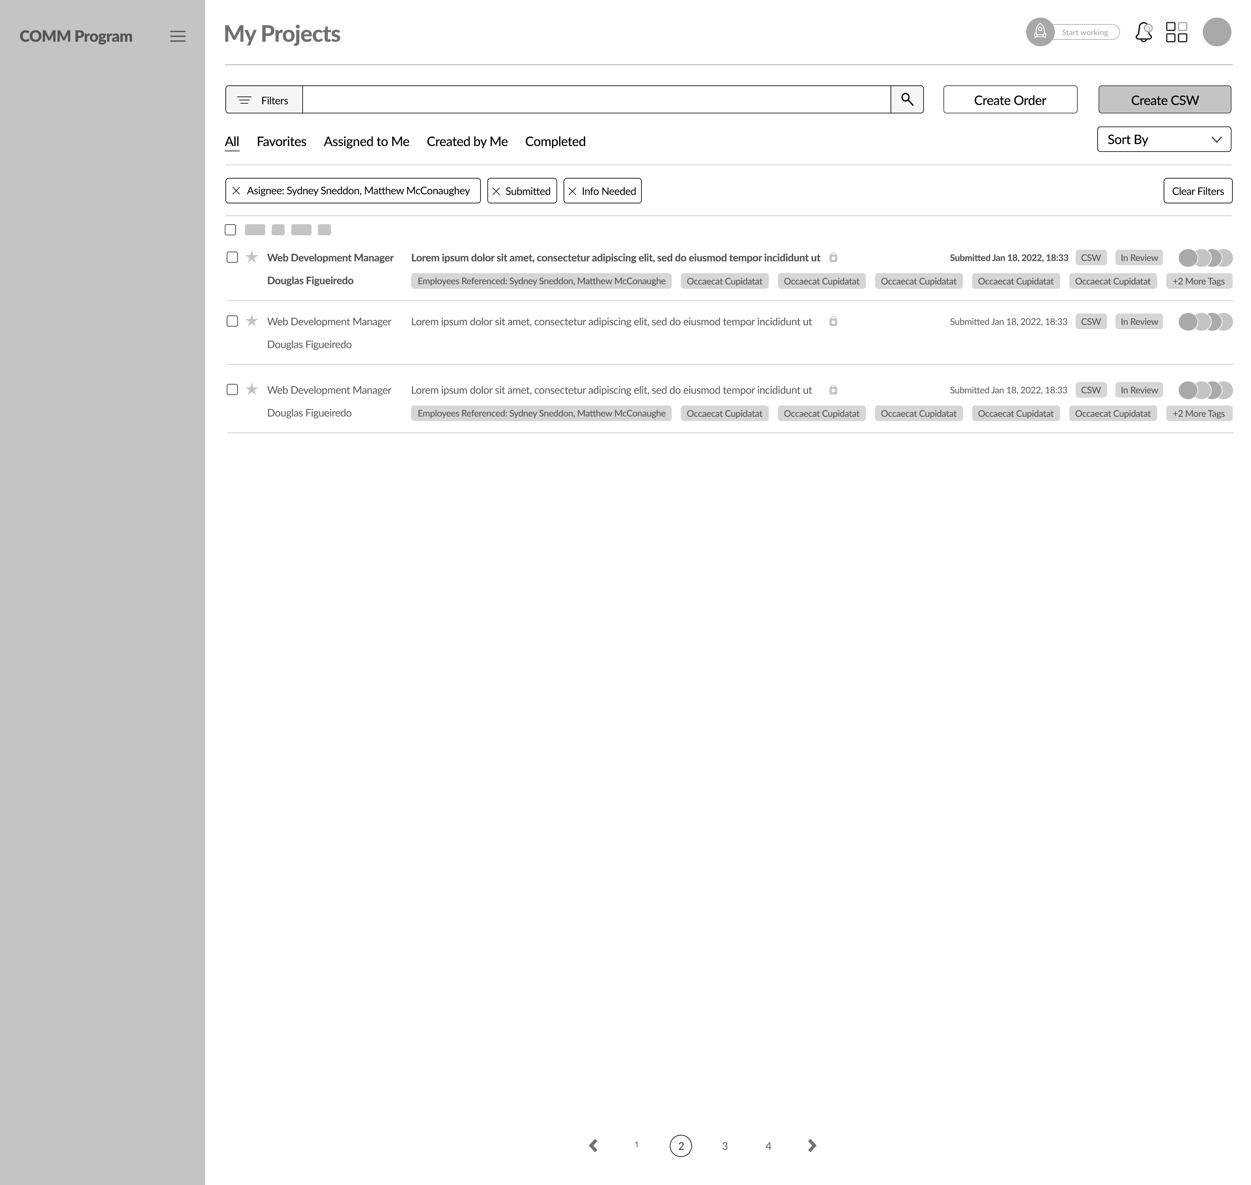This screenshot has height=1185, width=1251.
Task: Go to next page arrow
Action: [x=812, y=1146]
